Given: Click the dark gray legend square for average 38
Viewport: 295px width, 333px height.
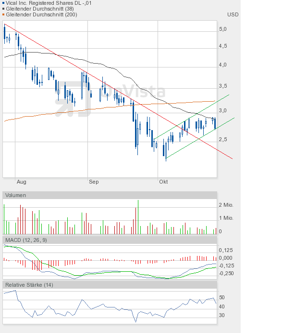Looking at the screenshot, I should 3,9.
